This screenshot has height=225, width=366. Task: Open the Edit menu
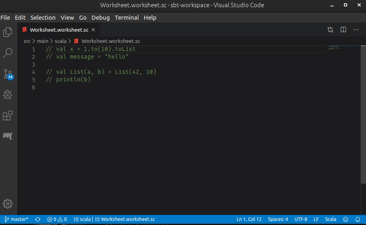pos(20,18)
